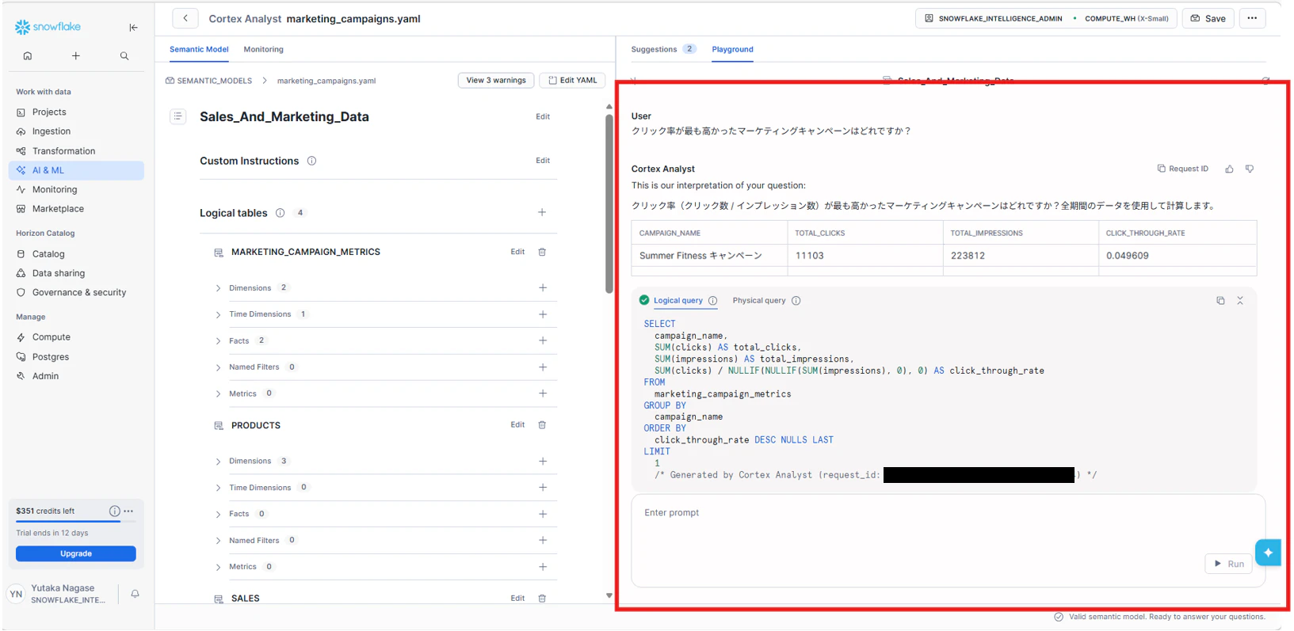Open Compute under Manage
The height and width of the screenshot is (631, 1294).
pyautogui.click(x=76, y=337)
